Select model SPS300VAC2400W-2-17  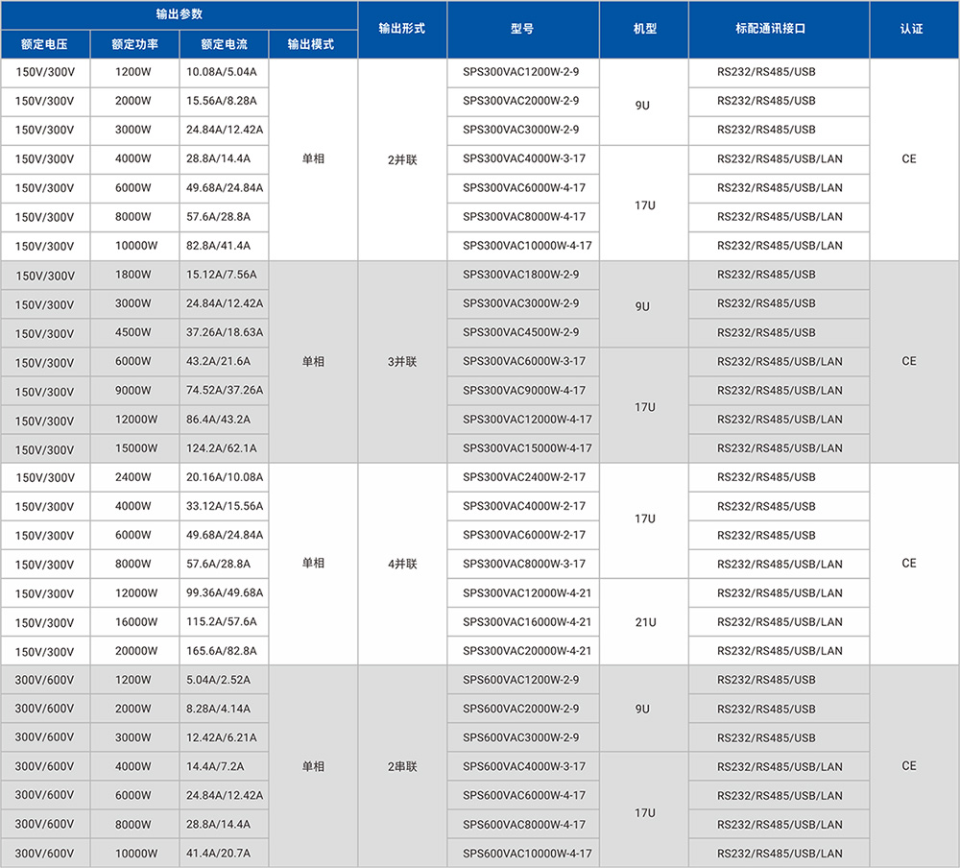523,477
